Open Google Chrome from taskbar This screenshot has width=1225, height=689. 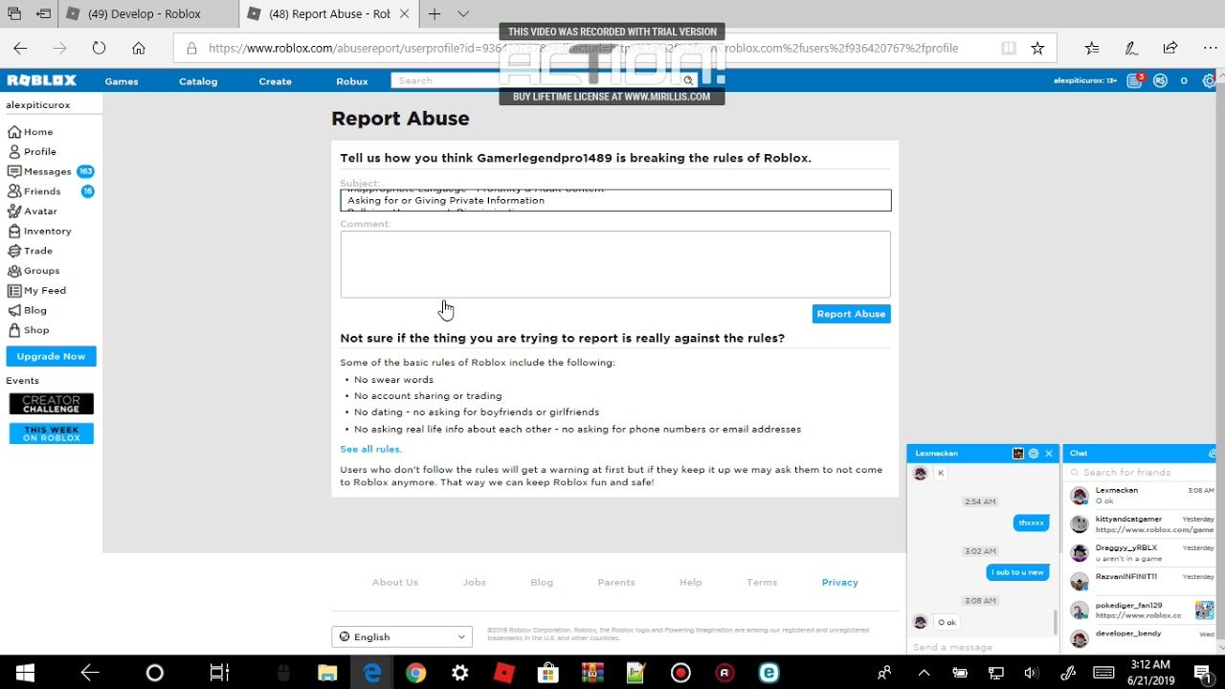[415, 673]
